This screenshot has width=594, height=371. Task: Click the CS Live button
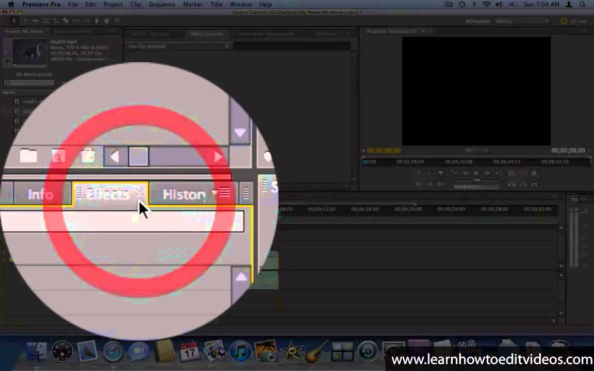573,21
